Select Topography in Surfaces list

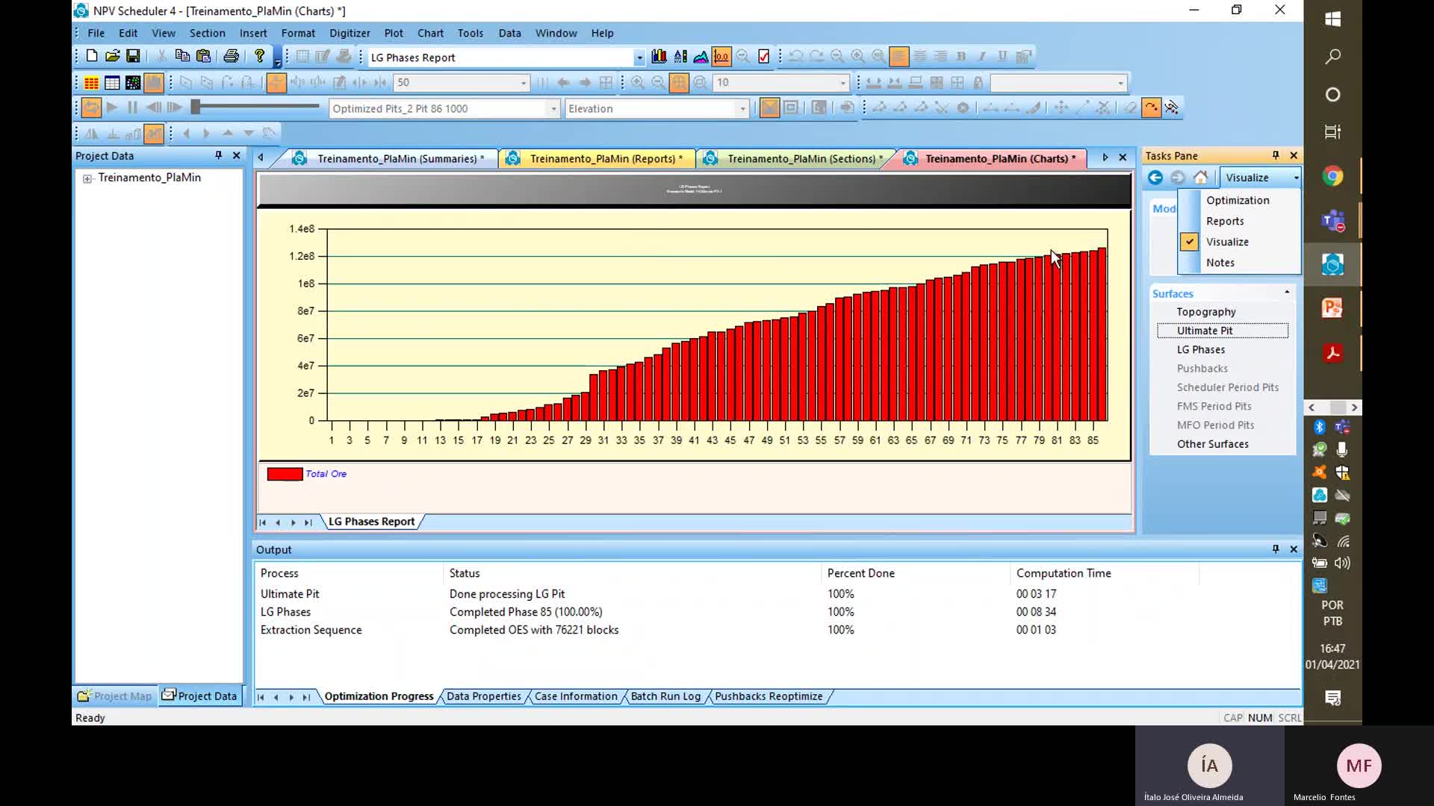click(x=1206, y=311)
